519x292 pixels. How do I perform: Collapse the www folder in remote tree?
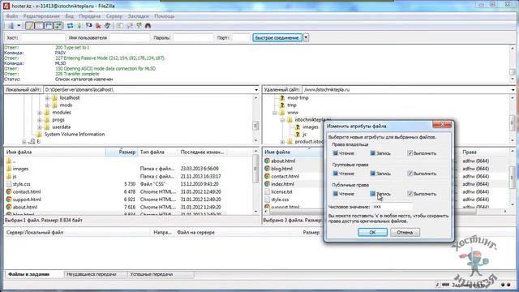point(274,113)
